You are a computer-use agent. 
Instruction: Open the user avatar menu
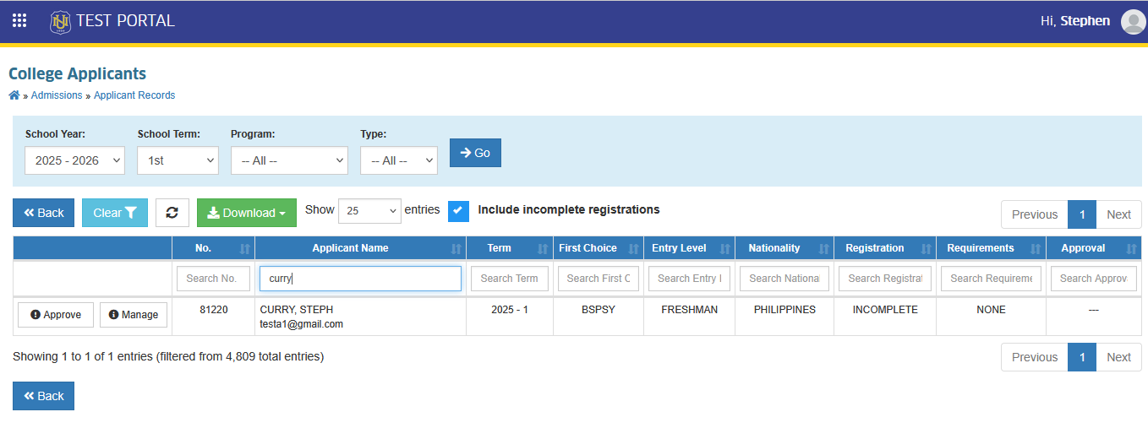[1133, 21]
